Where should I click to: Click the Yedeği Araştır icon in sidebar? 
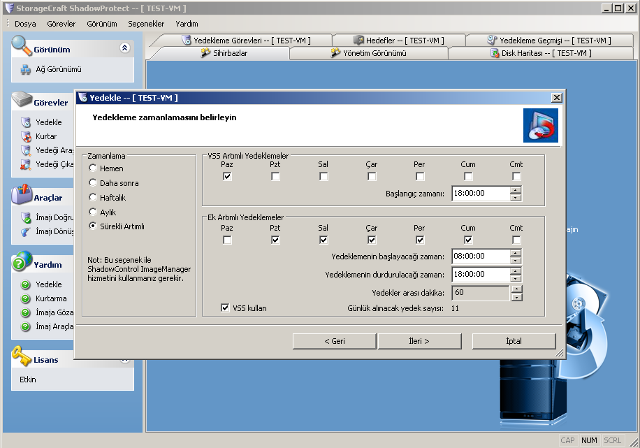pos(26,150)
